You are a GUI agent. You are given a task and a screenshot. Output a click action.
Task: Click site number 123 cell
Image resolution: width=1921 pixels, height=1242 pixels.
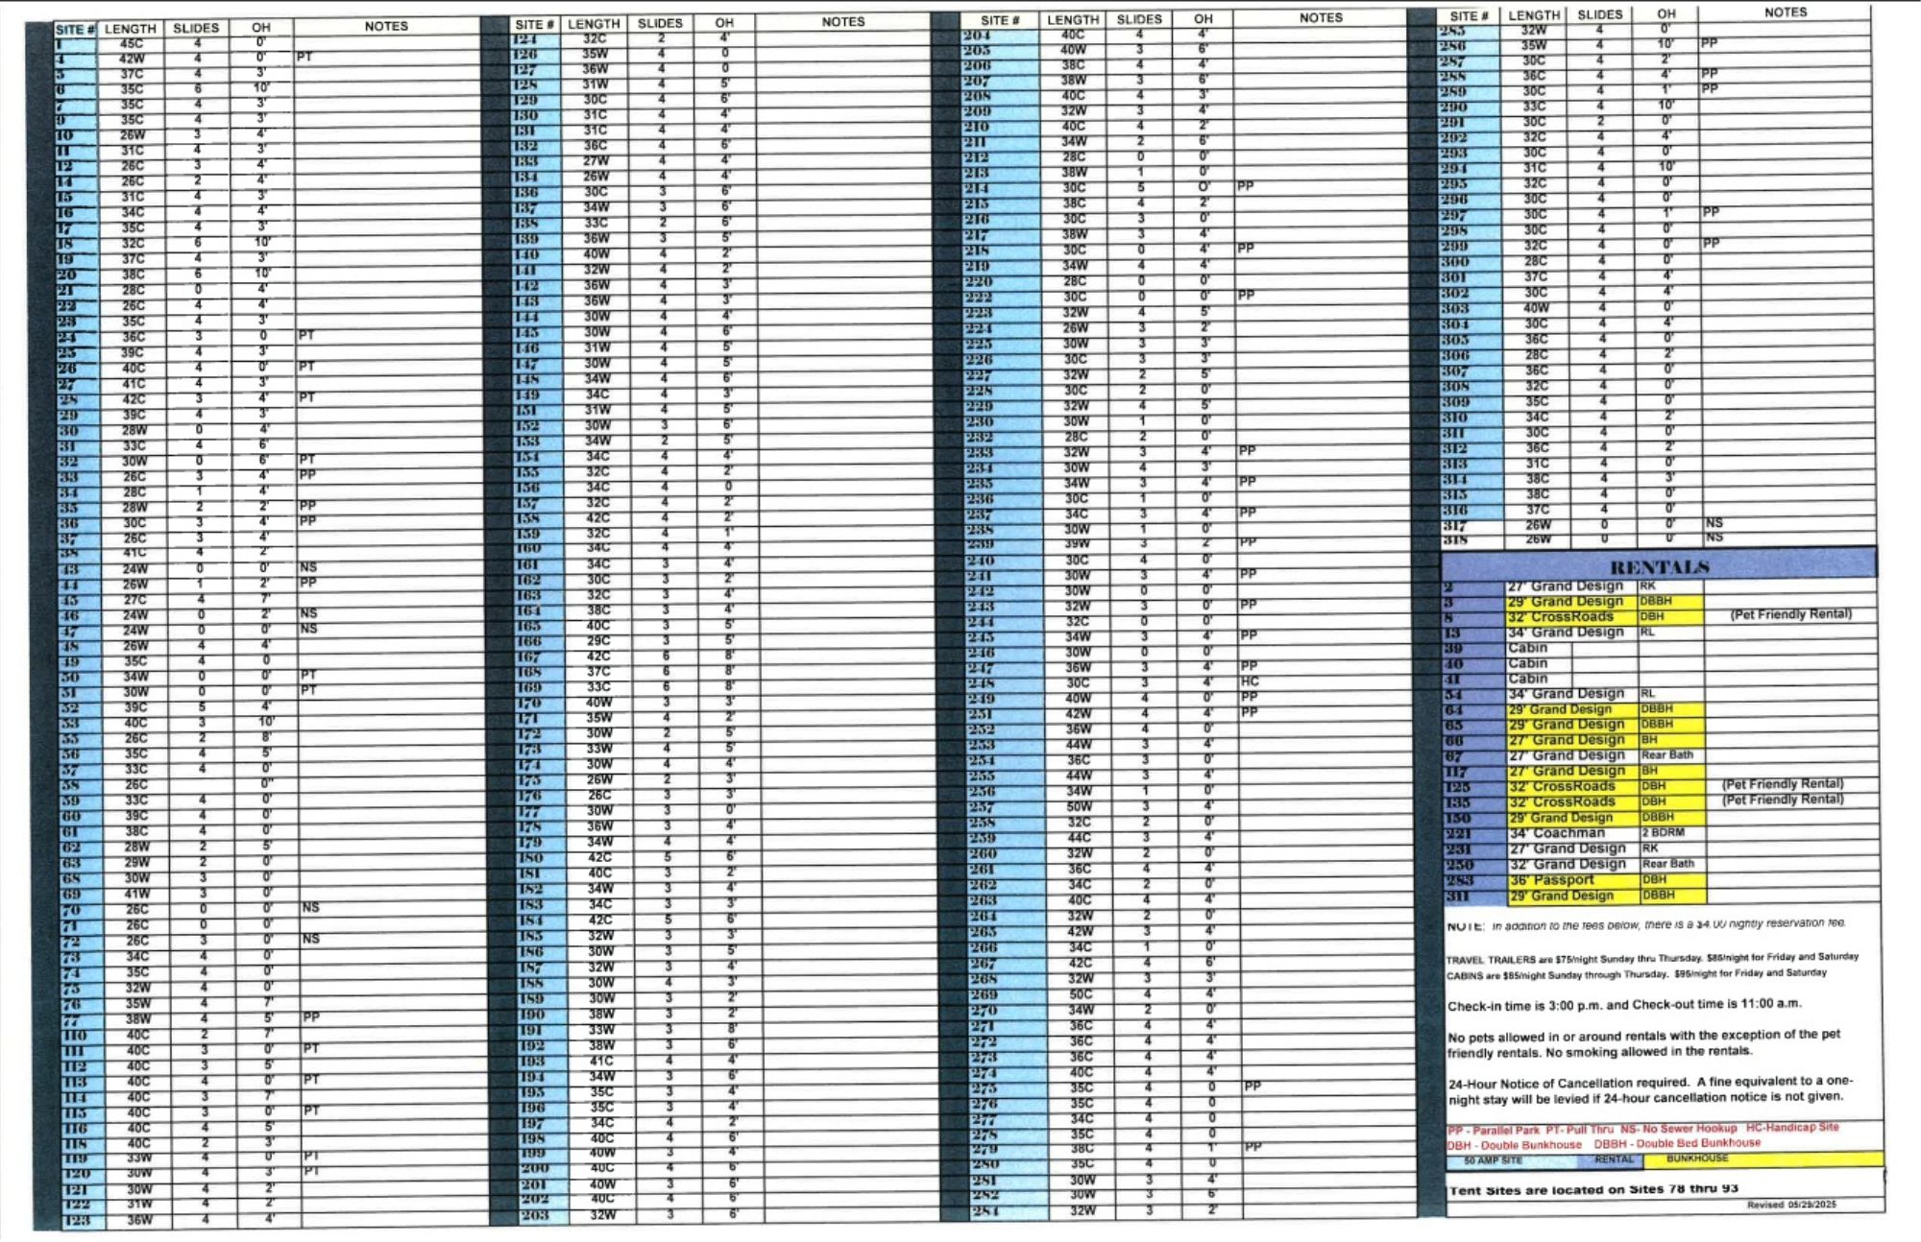point(76,1221)
